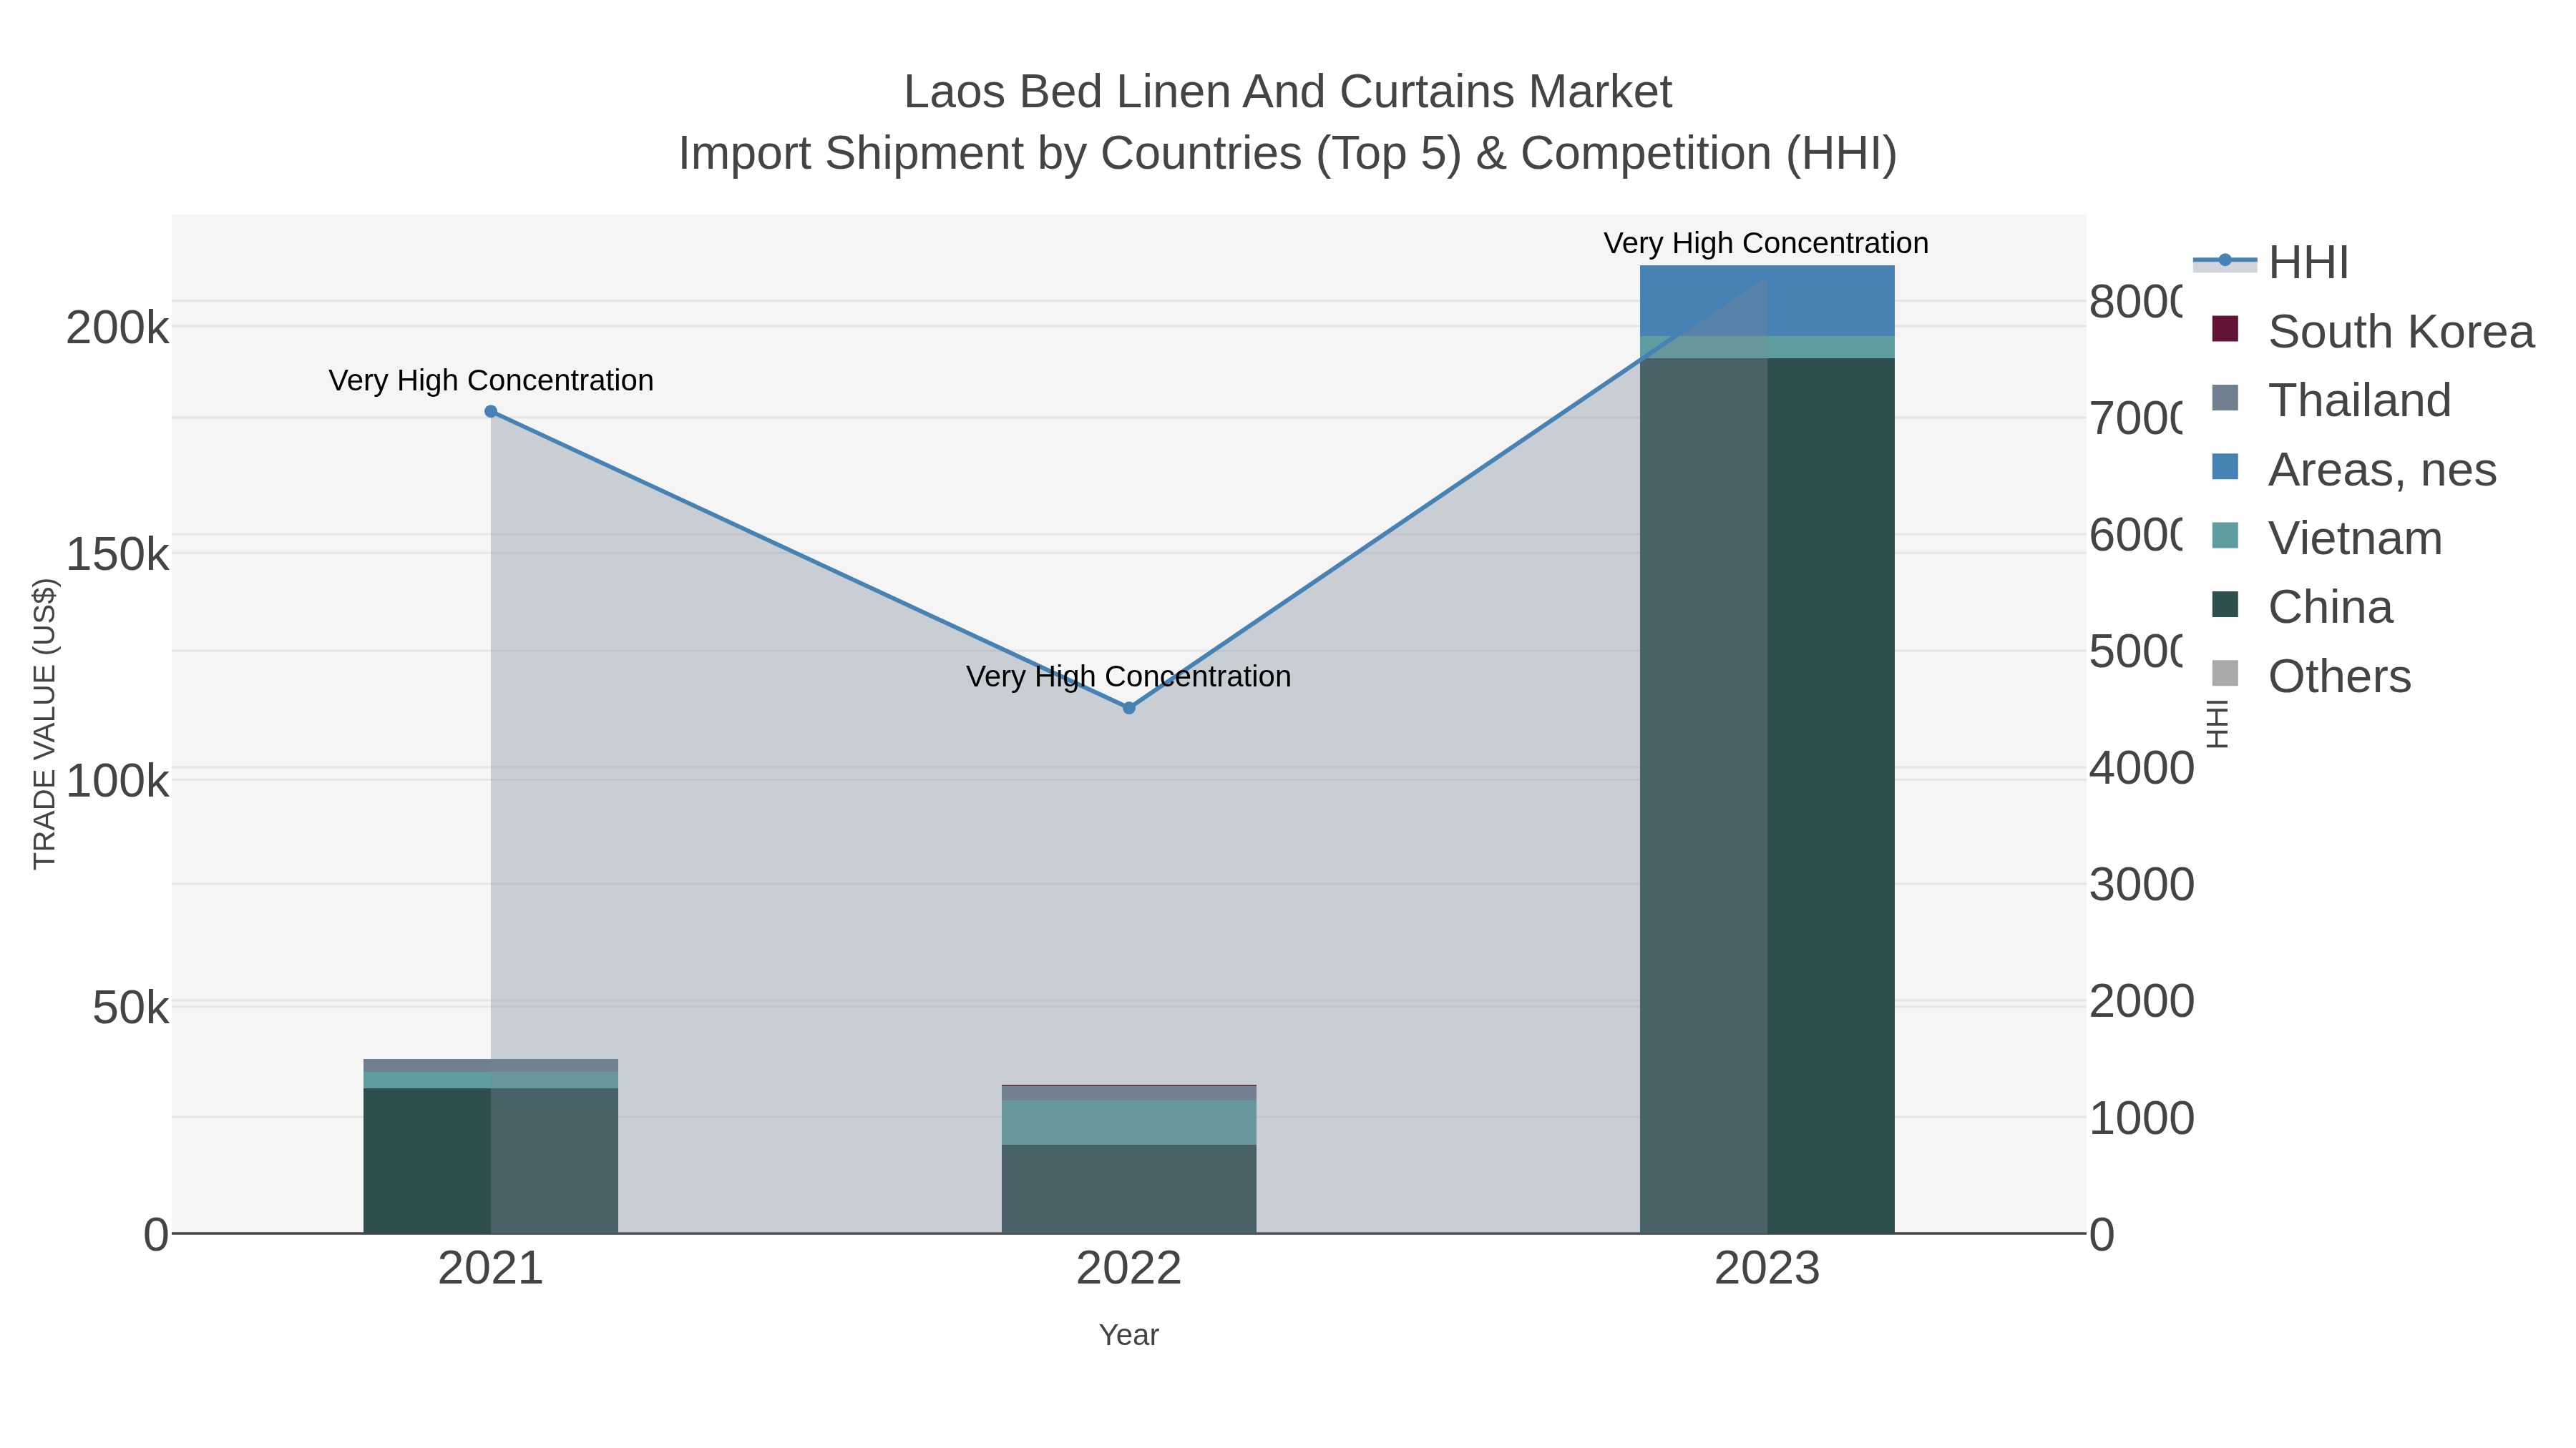This screenshot has height=1448, width=2576.
Task: Click the 2021 China bar segment
Action: pos(491,1161)
